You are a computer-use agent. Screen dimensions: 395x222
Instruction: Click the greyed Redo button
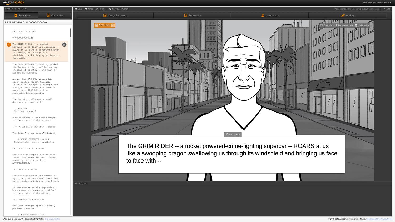100,9
